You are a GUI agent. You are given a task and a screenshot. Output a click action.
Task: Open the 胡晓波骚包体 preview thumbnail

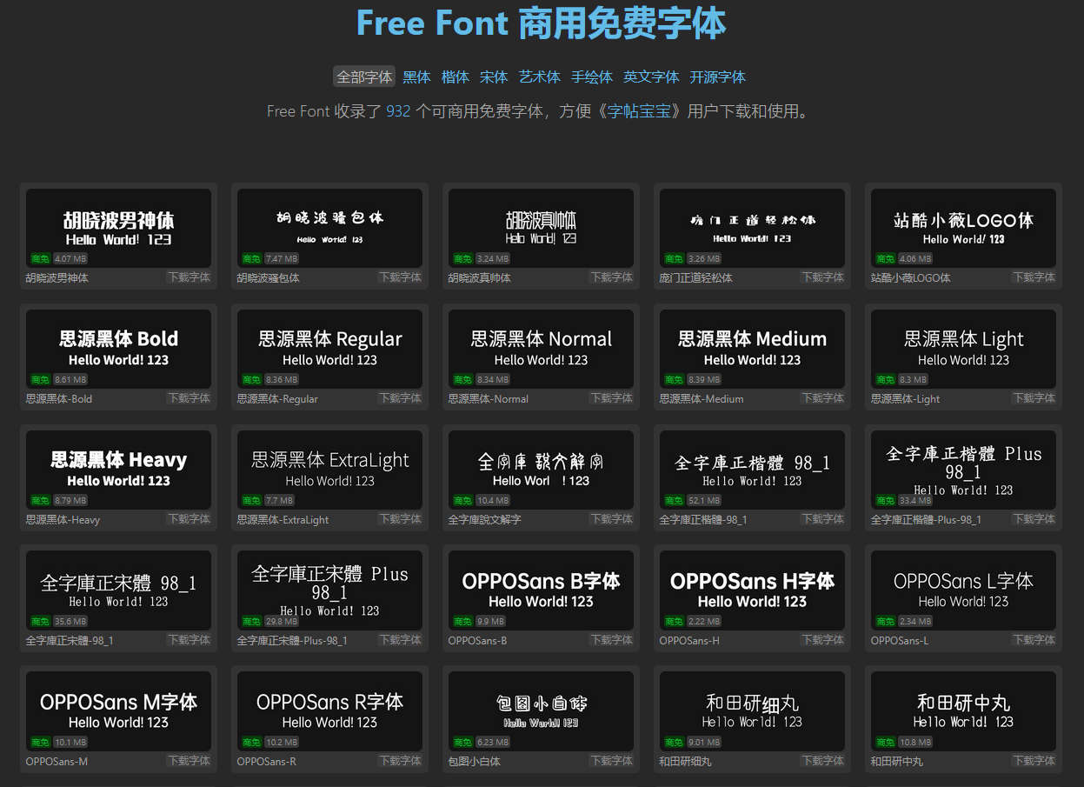point(329,228)
